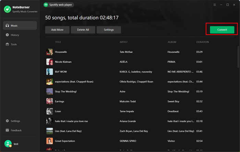Click the Earrings cover thumbnail
This screenshot has width=240, height=152.
pos(50,101)
